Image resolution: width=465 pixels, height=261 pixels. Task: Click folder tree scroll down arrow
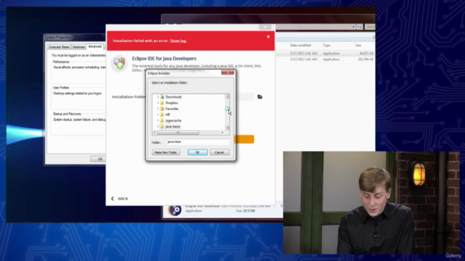pos(227,128)
